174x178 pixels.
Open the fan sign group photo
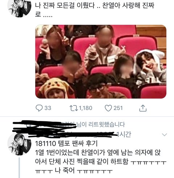[x=101, y=62]
